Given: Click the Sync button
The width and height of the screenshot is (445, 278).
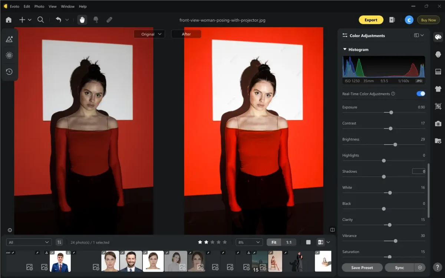Looking at the screenshot, I should (399, 268).
